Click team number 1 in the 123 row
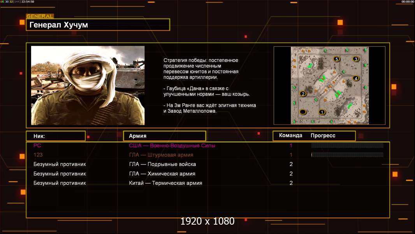The height and width of the screenshot is (234, 415). pos(291,155)
